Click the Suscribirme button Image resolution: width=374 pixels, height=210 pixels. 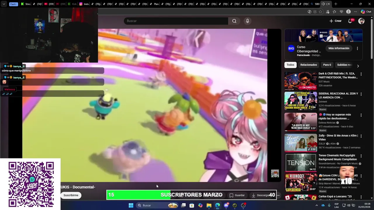tap(71, 195)
